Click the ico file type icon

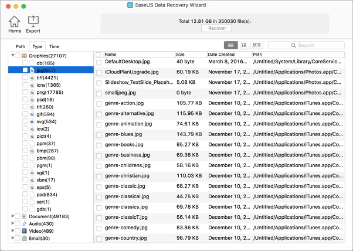[x=32, y=129]
